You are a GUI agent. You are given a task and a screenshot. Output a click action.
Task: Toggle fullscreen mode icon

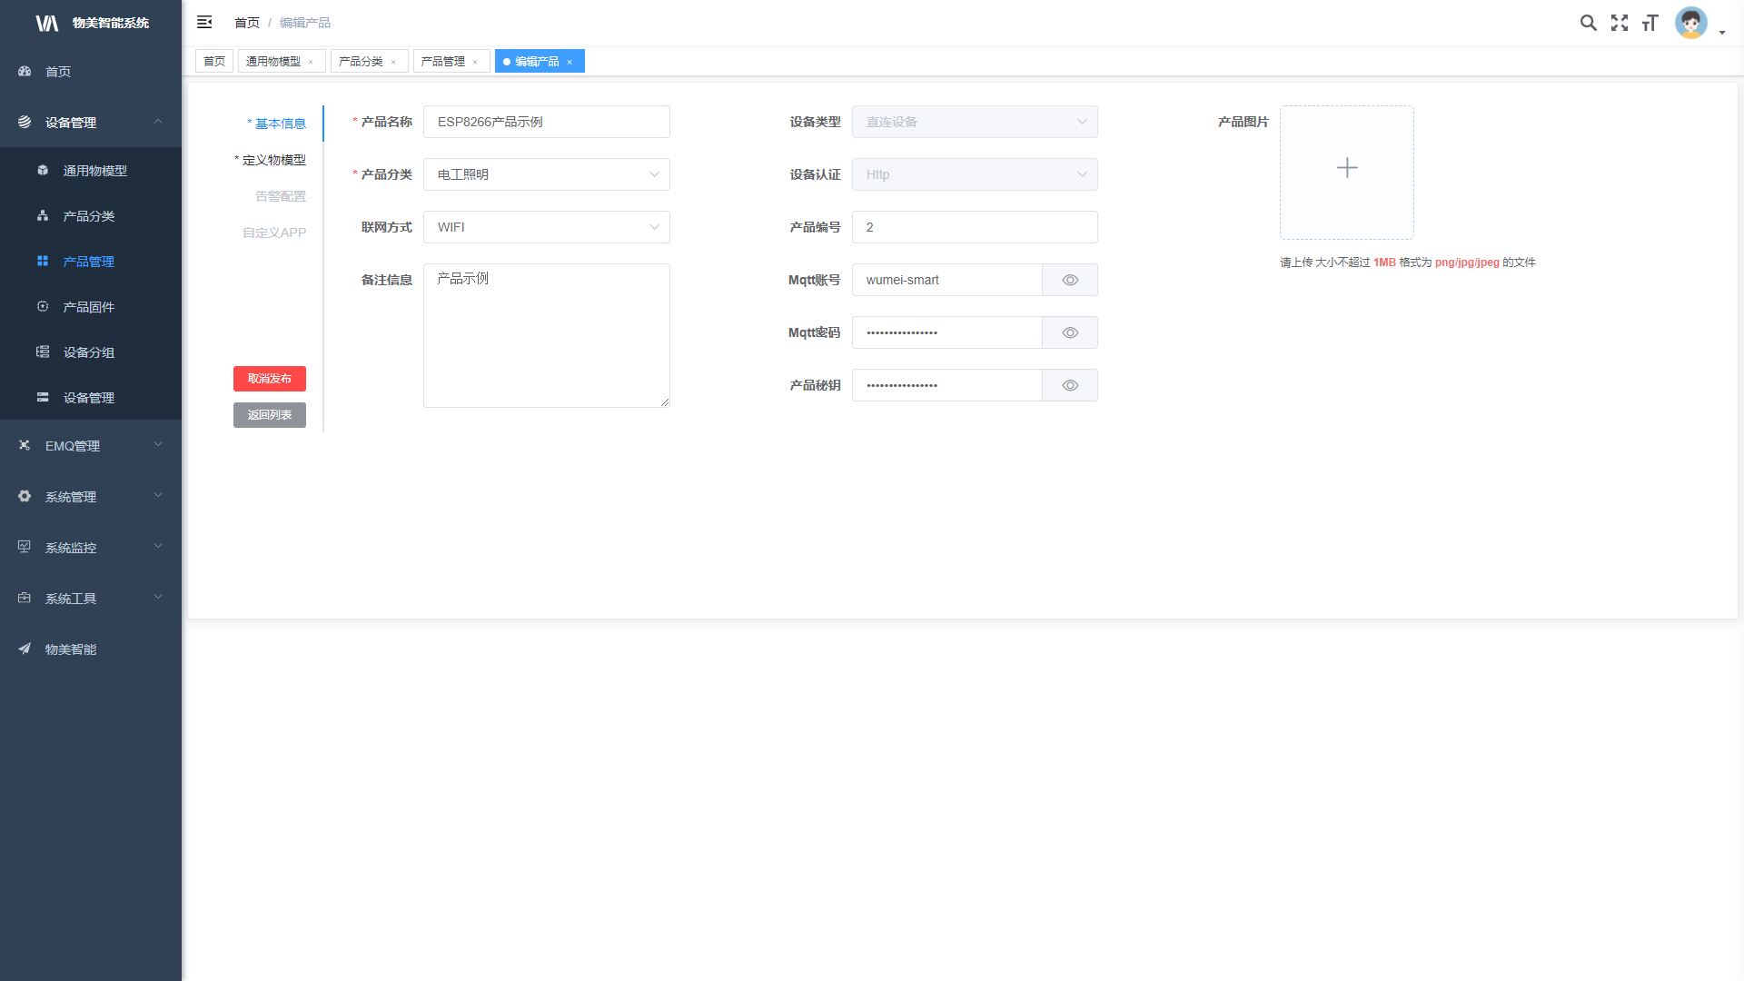(1620, 23)
